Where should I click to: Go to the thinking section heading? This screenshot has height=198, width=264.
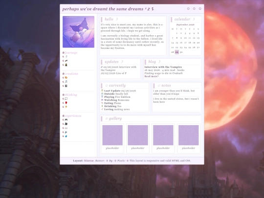click(71, 95)
